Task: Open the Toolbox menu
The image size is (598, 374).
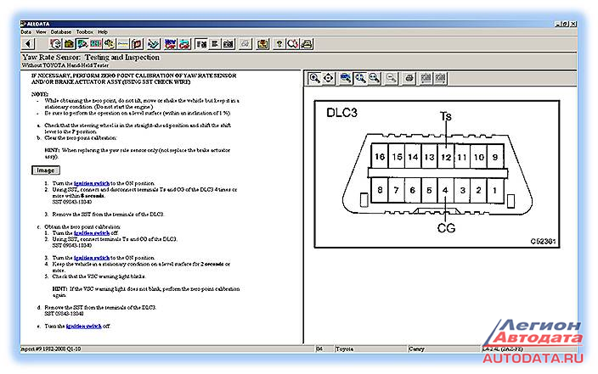Action: 85,32
